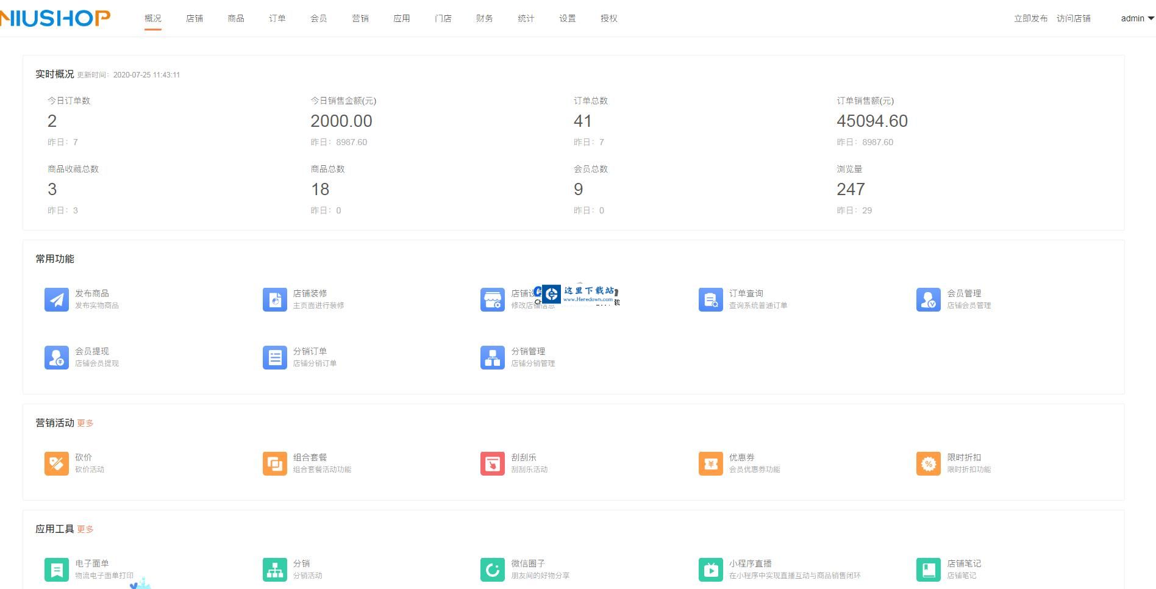Open the 分销订单 distribution order icon

coord(274,357)
